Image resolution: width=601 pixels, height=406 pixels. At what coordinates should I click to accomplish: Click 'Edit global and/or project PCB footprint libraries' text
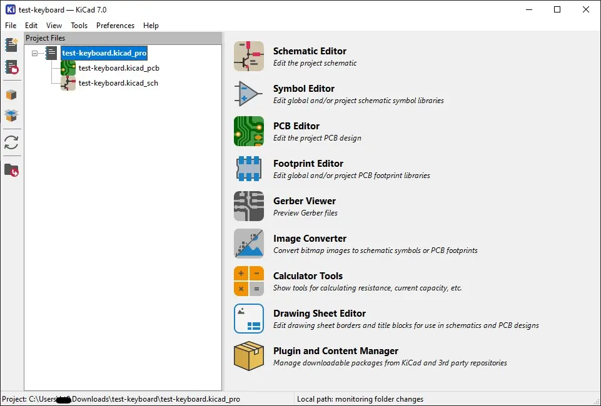[x=351, y=176]
